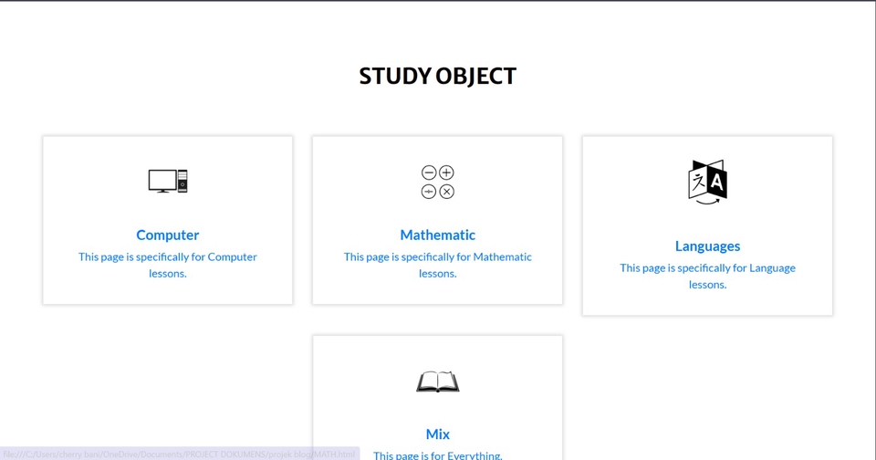Click the circled division symbol
This screenshot has height=460, width=876.
coord(428,192)
